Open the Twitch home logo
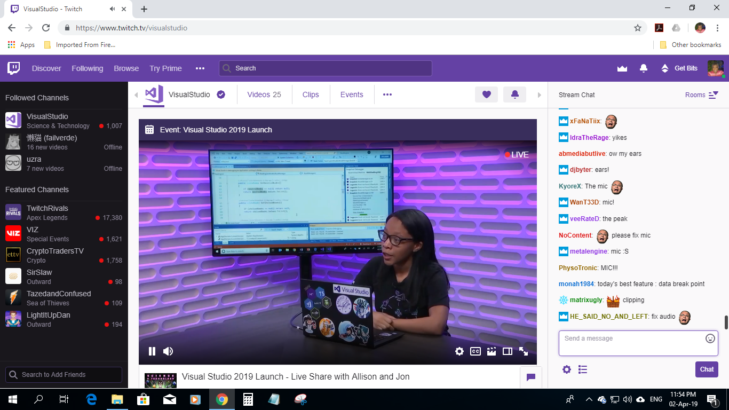The image size is (729, 410). point(14,68)
